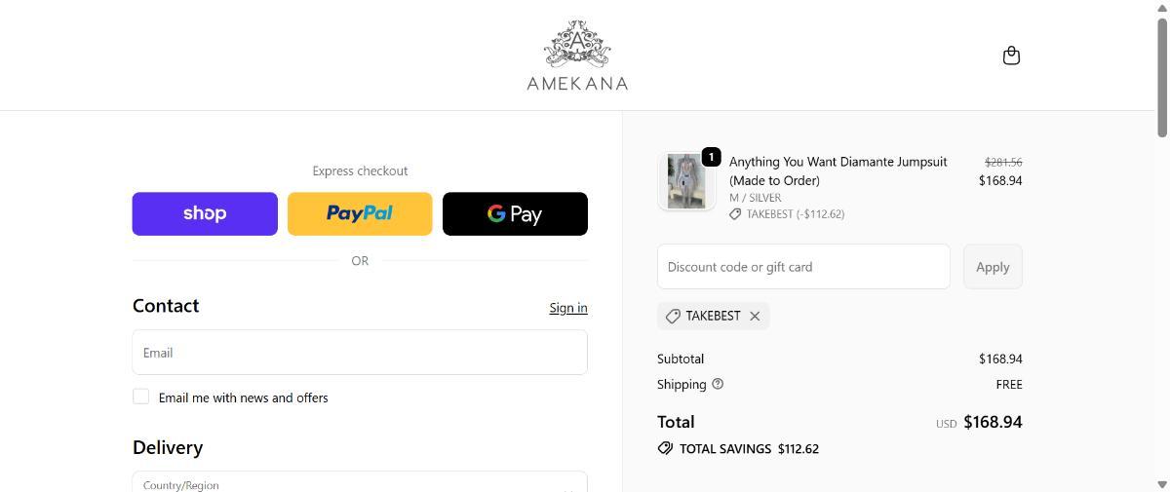Enable email me with news and offers
Screen dimensions: 1170x492
pos(141,397)
